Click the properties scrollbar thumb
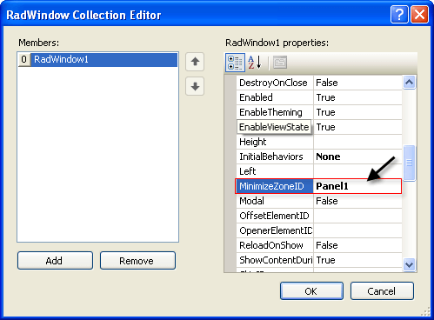The width and height of the screenshot is (434, 320). (x=409, y=163)
